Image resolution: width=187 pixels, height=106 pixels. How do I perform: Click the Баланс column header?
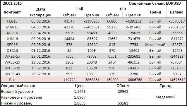click(176, 12)
